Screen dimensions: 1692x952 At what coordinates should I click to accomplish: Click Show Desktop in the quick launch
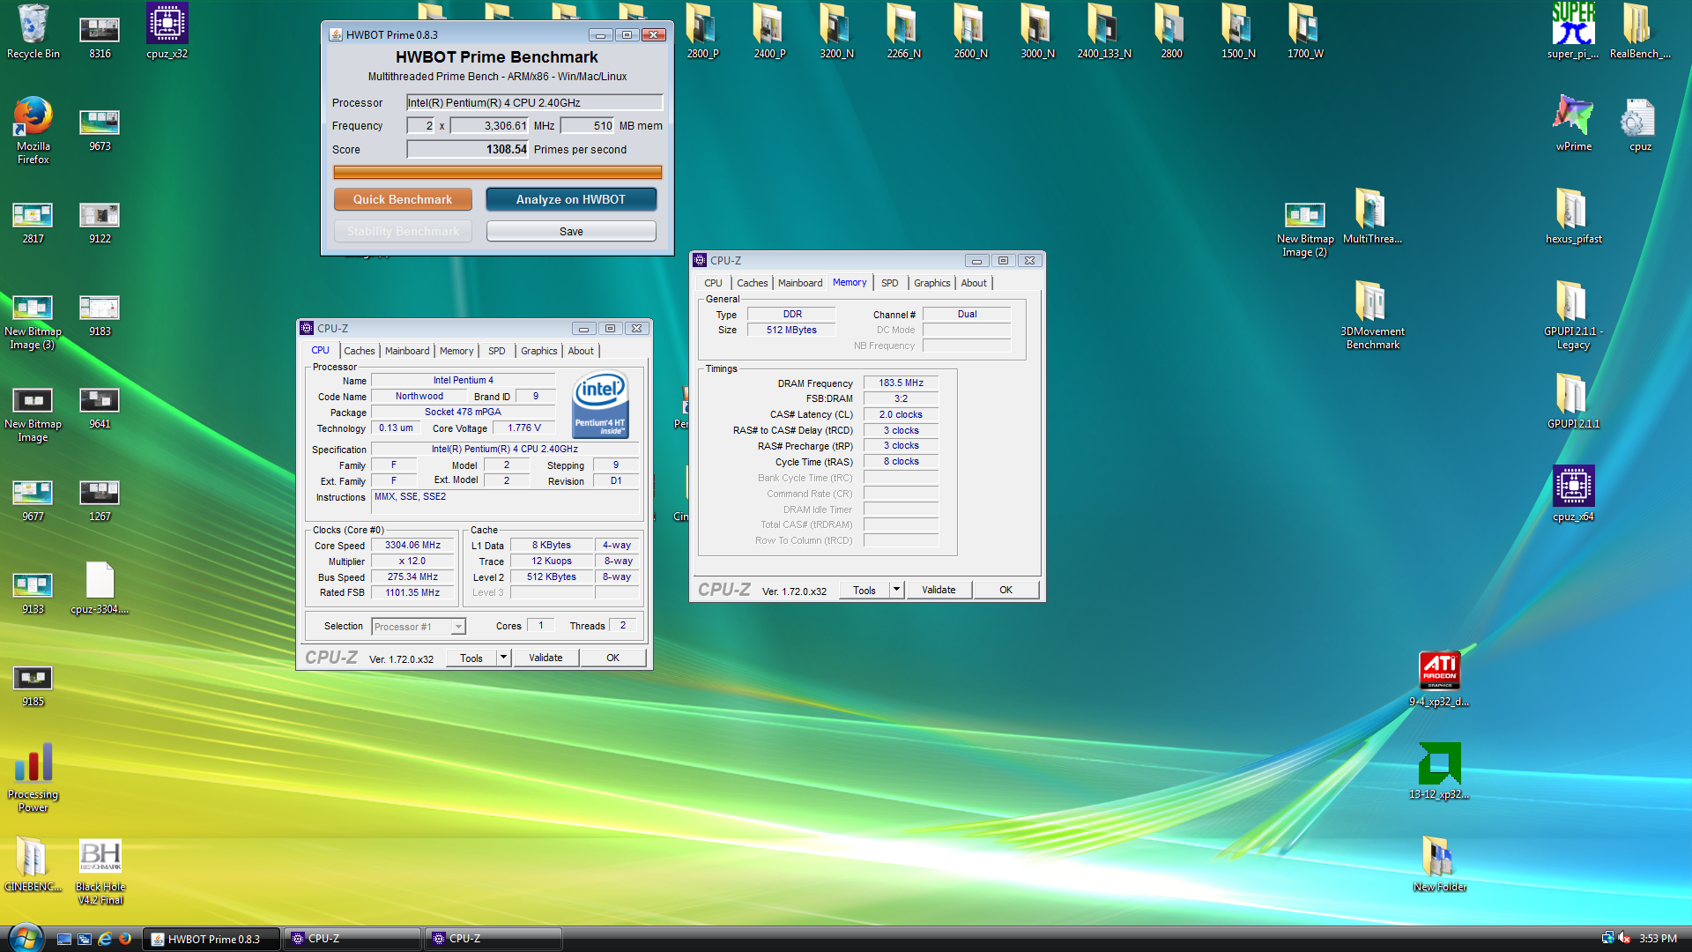64,939
